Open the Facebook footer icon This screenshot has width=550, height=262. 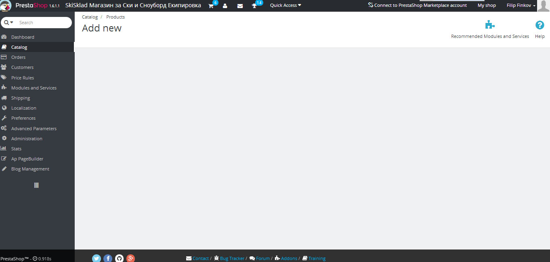point(108,258)
